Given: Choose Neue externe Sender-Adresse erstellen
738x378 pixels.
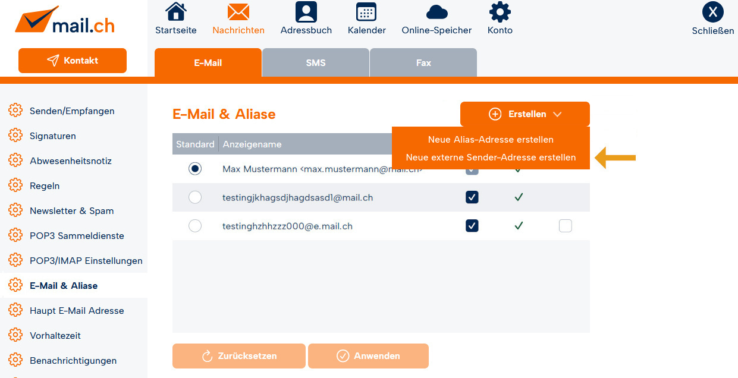Looking at the screenshot, I should pos(491,157).
